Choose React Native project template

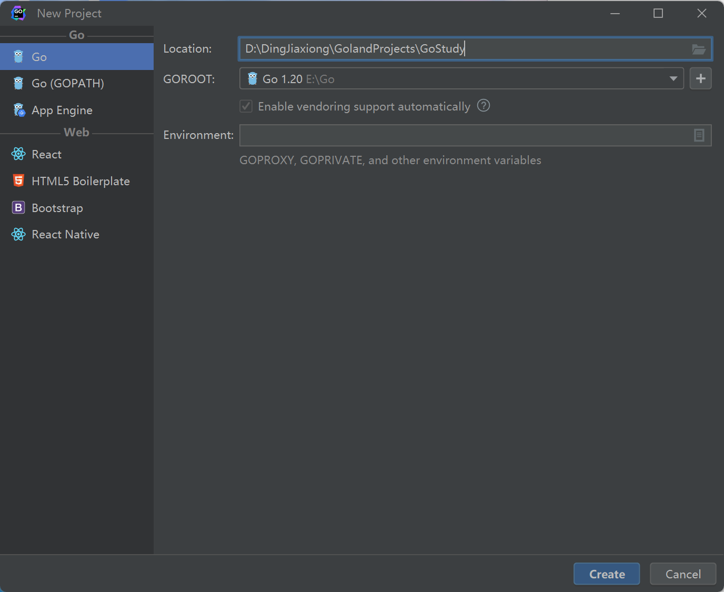[77, 234]
